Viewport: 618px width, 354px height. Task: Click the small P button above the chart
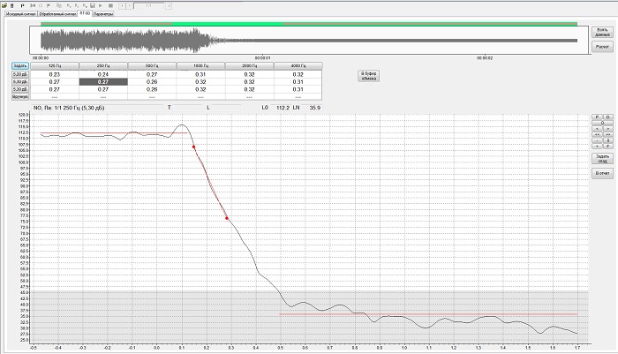click(597, 117)
